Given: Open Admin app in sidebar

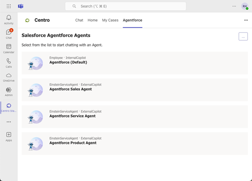Looking at the screenshot, I should coord(8,92).
